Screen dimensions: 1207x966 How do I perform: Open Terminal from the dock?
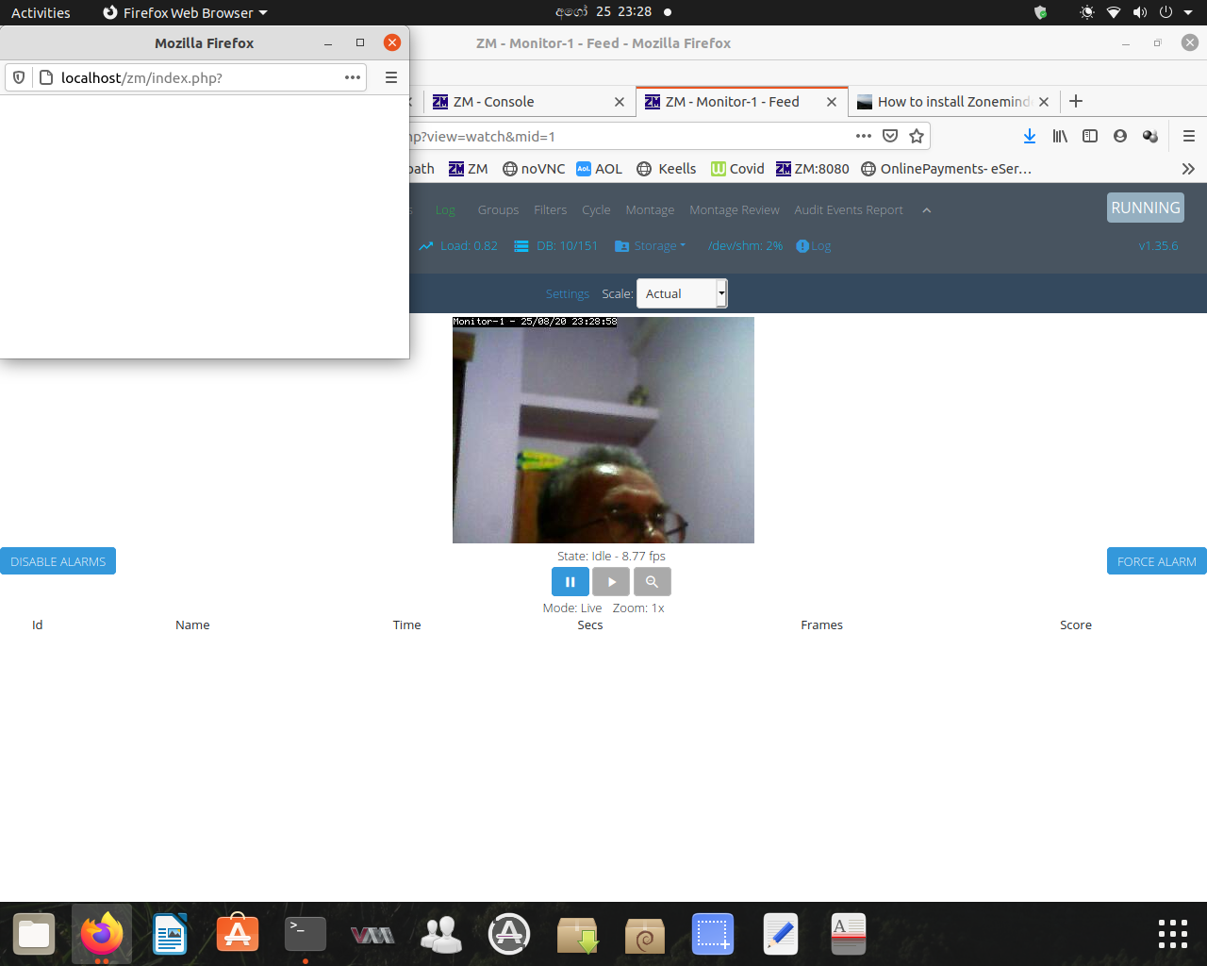[306, 934]
